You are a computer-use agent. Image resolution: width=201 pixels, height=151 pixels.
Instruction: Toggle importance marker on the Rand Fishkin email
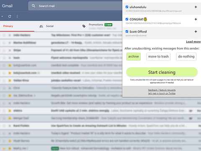coord(10,126)
